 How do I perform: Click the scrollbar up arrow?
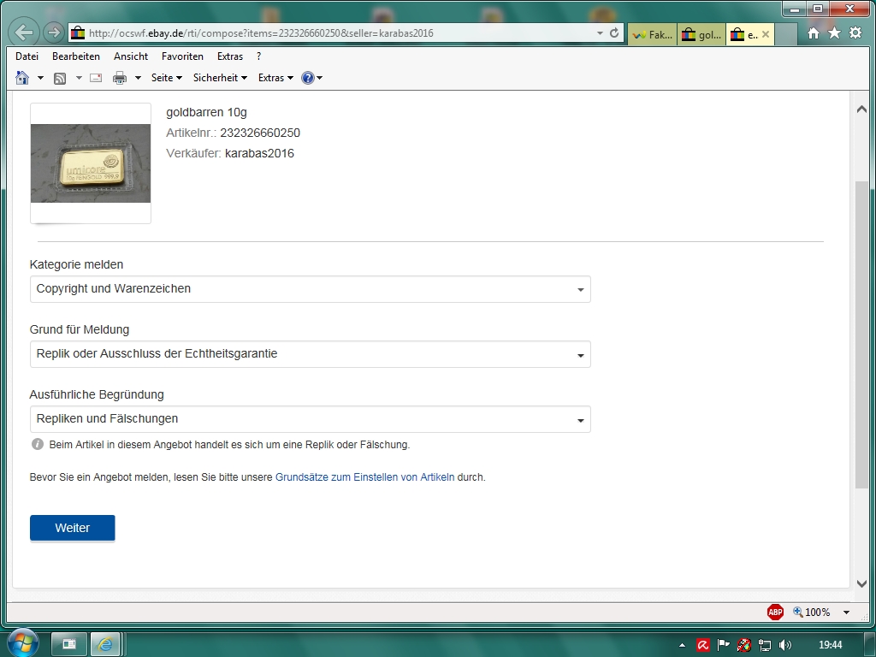[x=861, y=109]
